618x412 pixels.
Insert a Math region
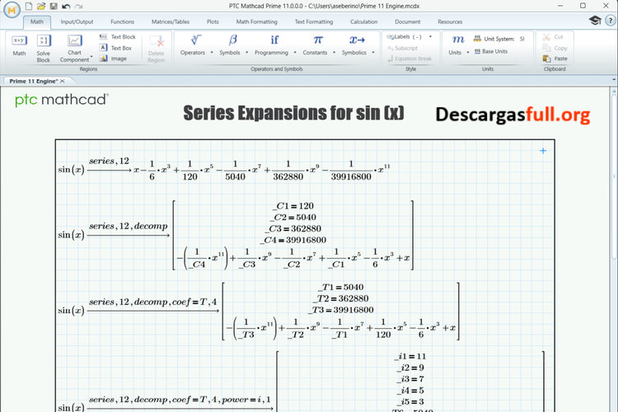point(19,45)
